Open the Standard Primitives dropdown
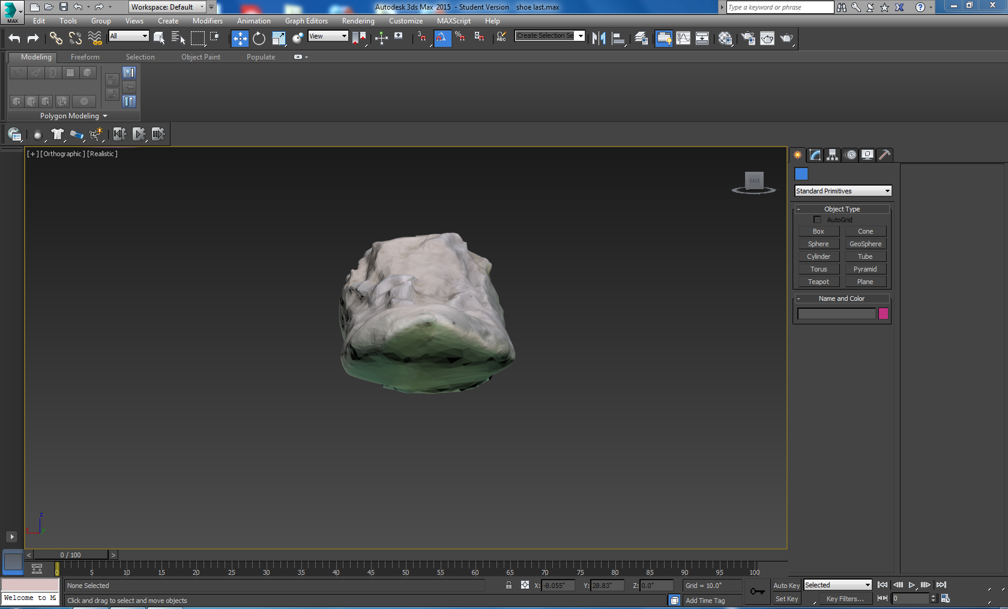1008x609 pixels. tap(843, 191)
